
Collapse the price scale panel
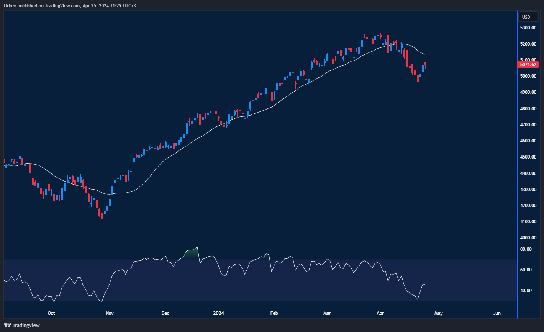529,153
